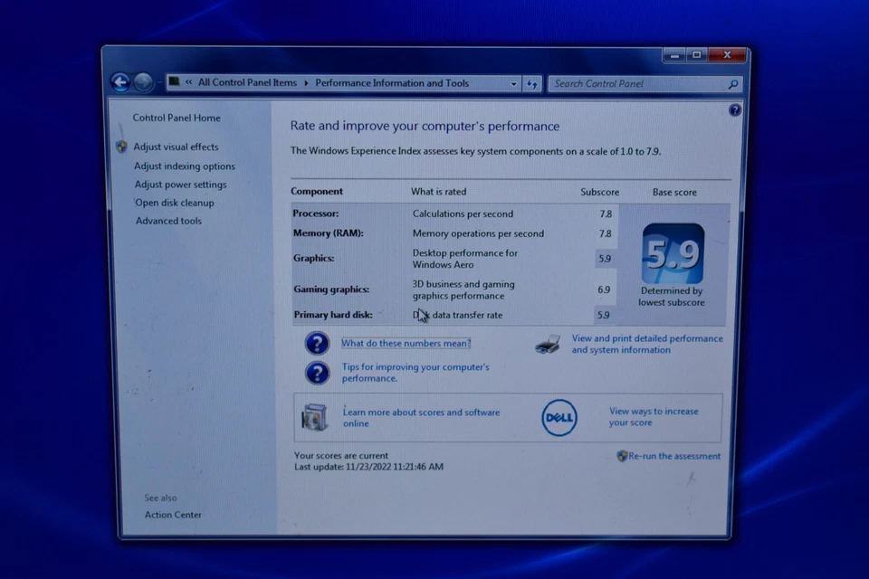Click the Gaming graphics subscore 6.9
This screenshot has height=579, width=869.
[x=604, y=289]
